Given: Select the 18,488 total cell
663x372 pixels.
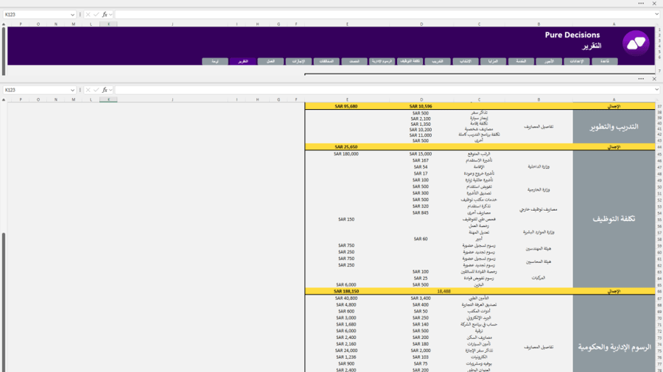Looking at the screenshot, I should (x=443, y=291).
